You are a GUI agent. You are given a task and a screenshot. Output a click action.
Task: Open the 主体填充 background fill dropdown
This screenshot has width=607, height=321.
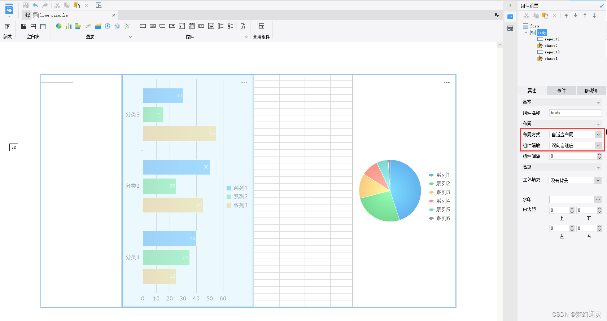(598, 180)
